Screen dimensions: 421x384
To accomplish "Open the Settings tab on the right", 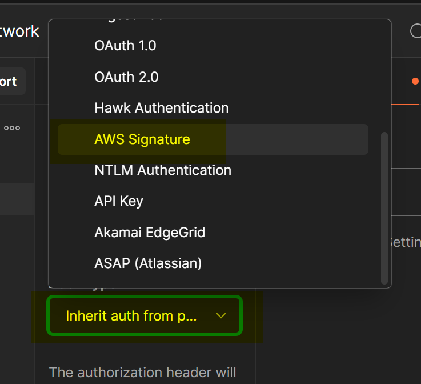I will coord(406,242).
